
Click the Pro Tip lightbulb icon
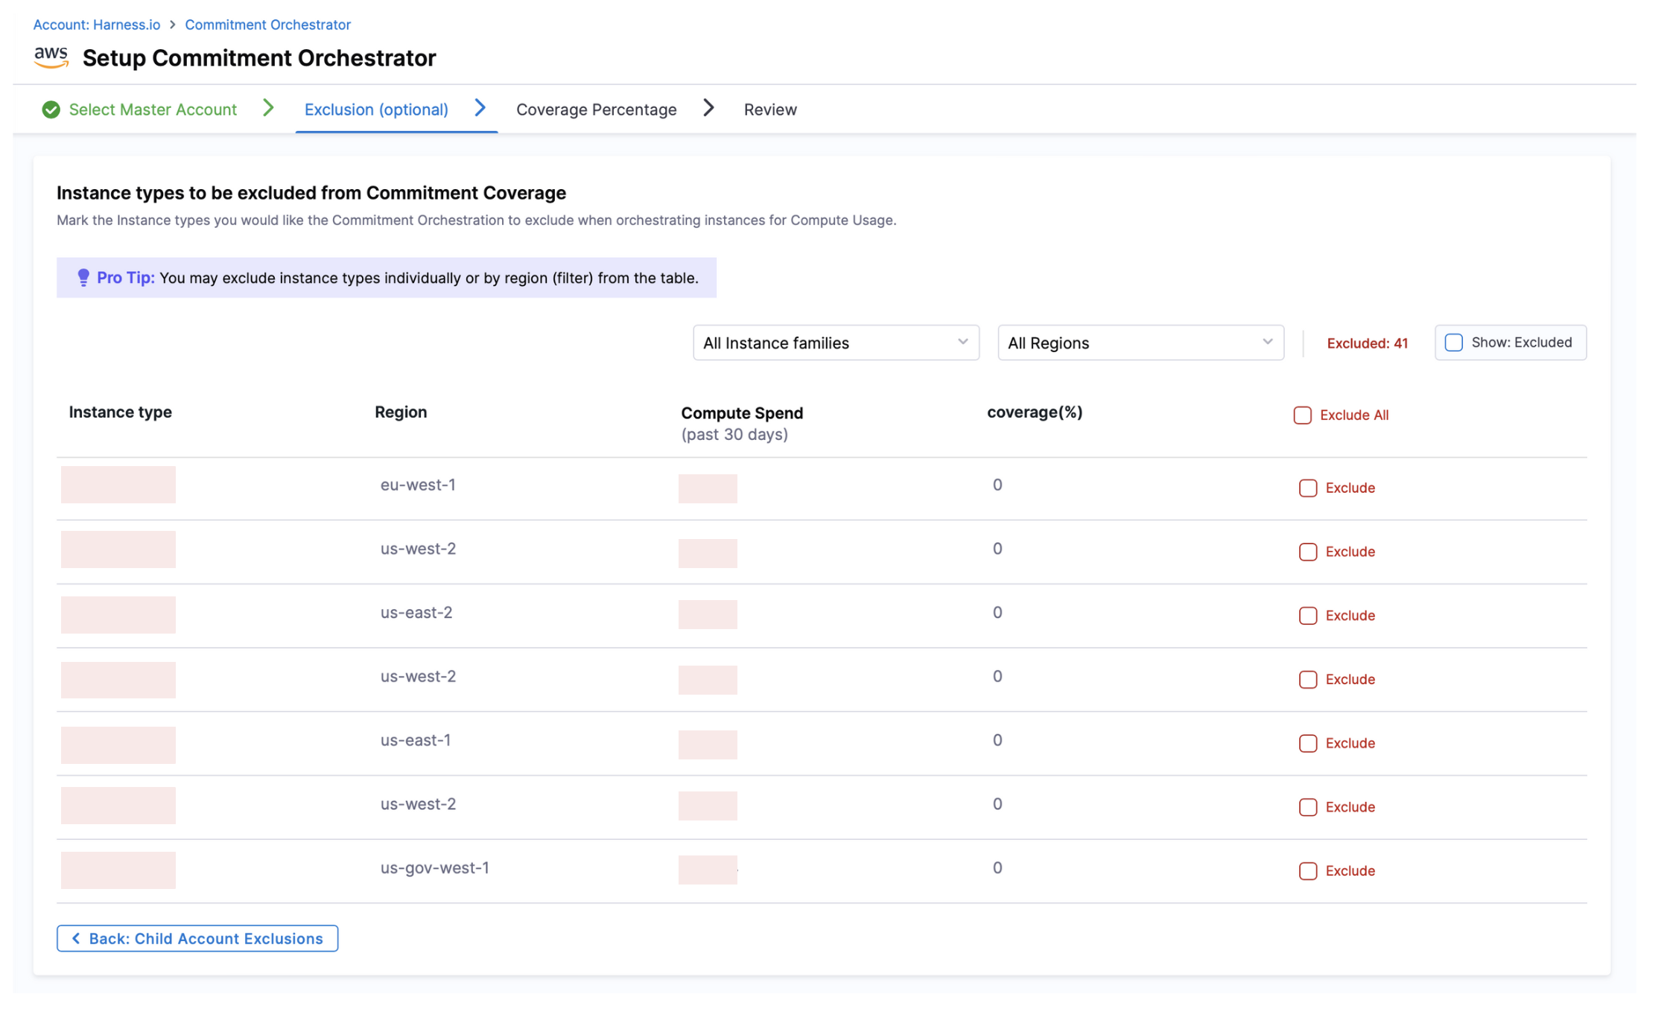[x=83, y=278]
